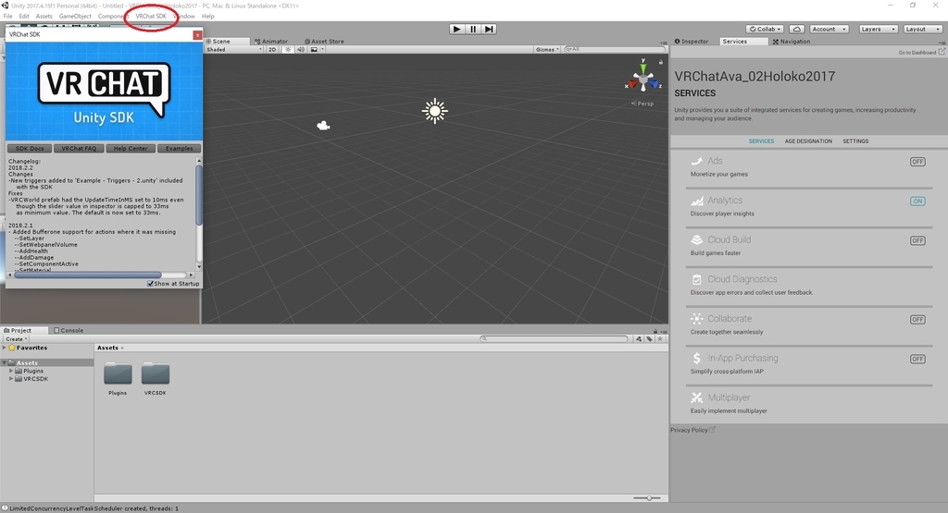The height and width of the screenshot is (513, 948).
Task: Click the In-App Purchasing dollar icon
Action: [x=696, y=359]
